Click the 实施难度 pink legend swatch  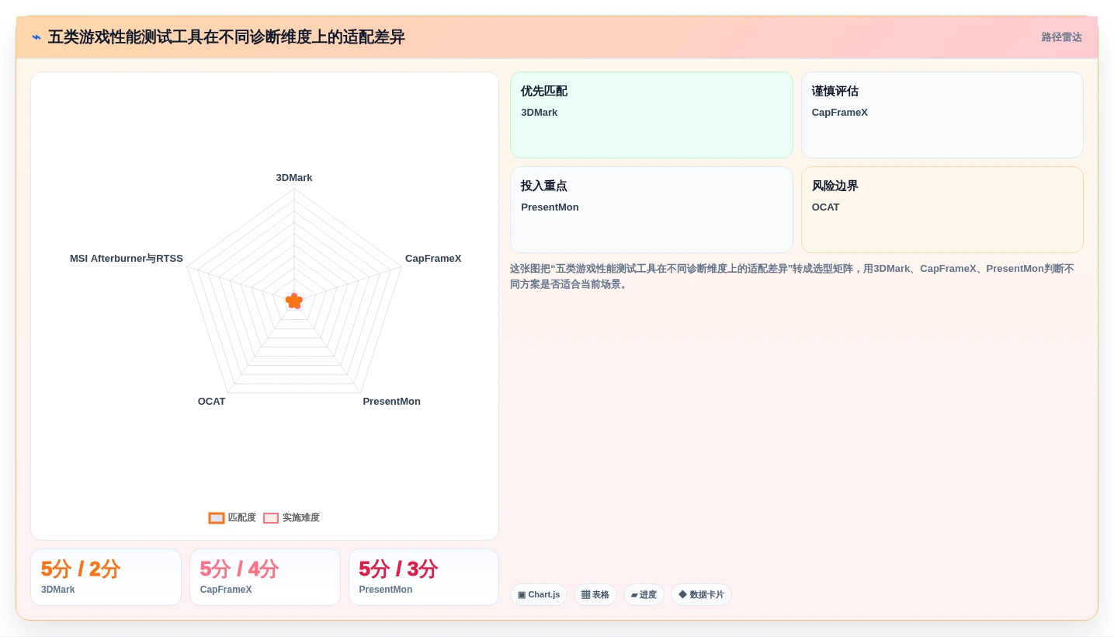pyautogui.click(x=271, y=518)
